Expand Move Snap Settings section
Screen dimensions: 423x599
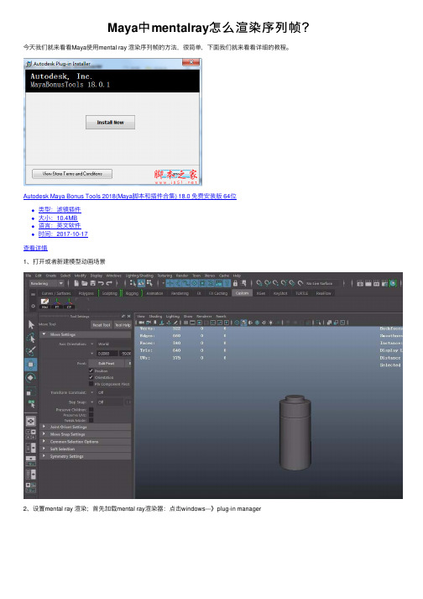86,434
